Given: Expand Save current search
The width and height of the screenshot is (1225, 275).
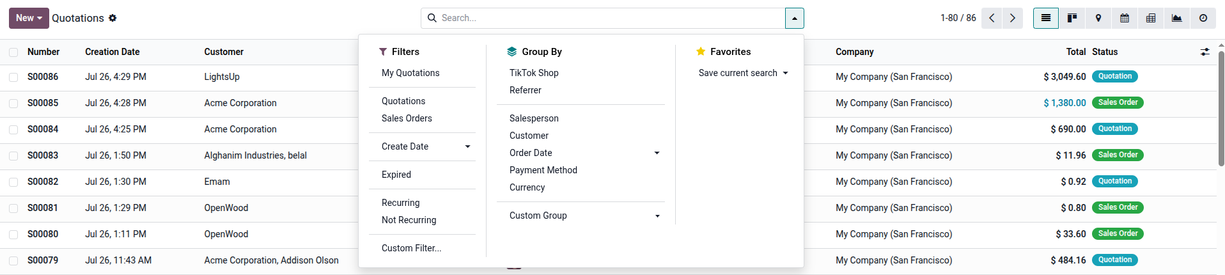Looking at the screenshot, I should pos(743,73).
